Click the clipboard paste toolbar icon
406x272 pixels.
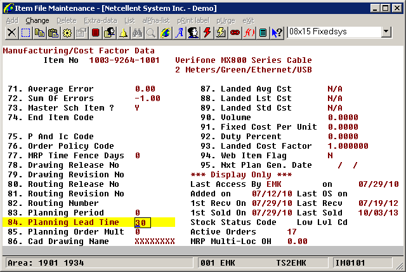(53, 32)
